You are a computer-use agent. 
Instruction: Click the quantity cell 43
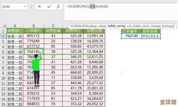coord(53,36)
